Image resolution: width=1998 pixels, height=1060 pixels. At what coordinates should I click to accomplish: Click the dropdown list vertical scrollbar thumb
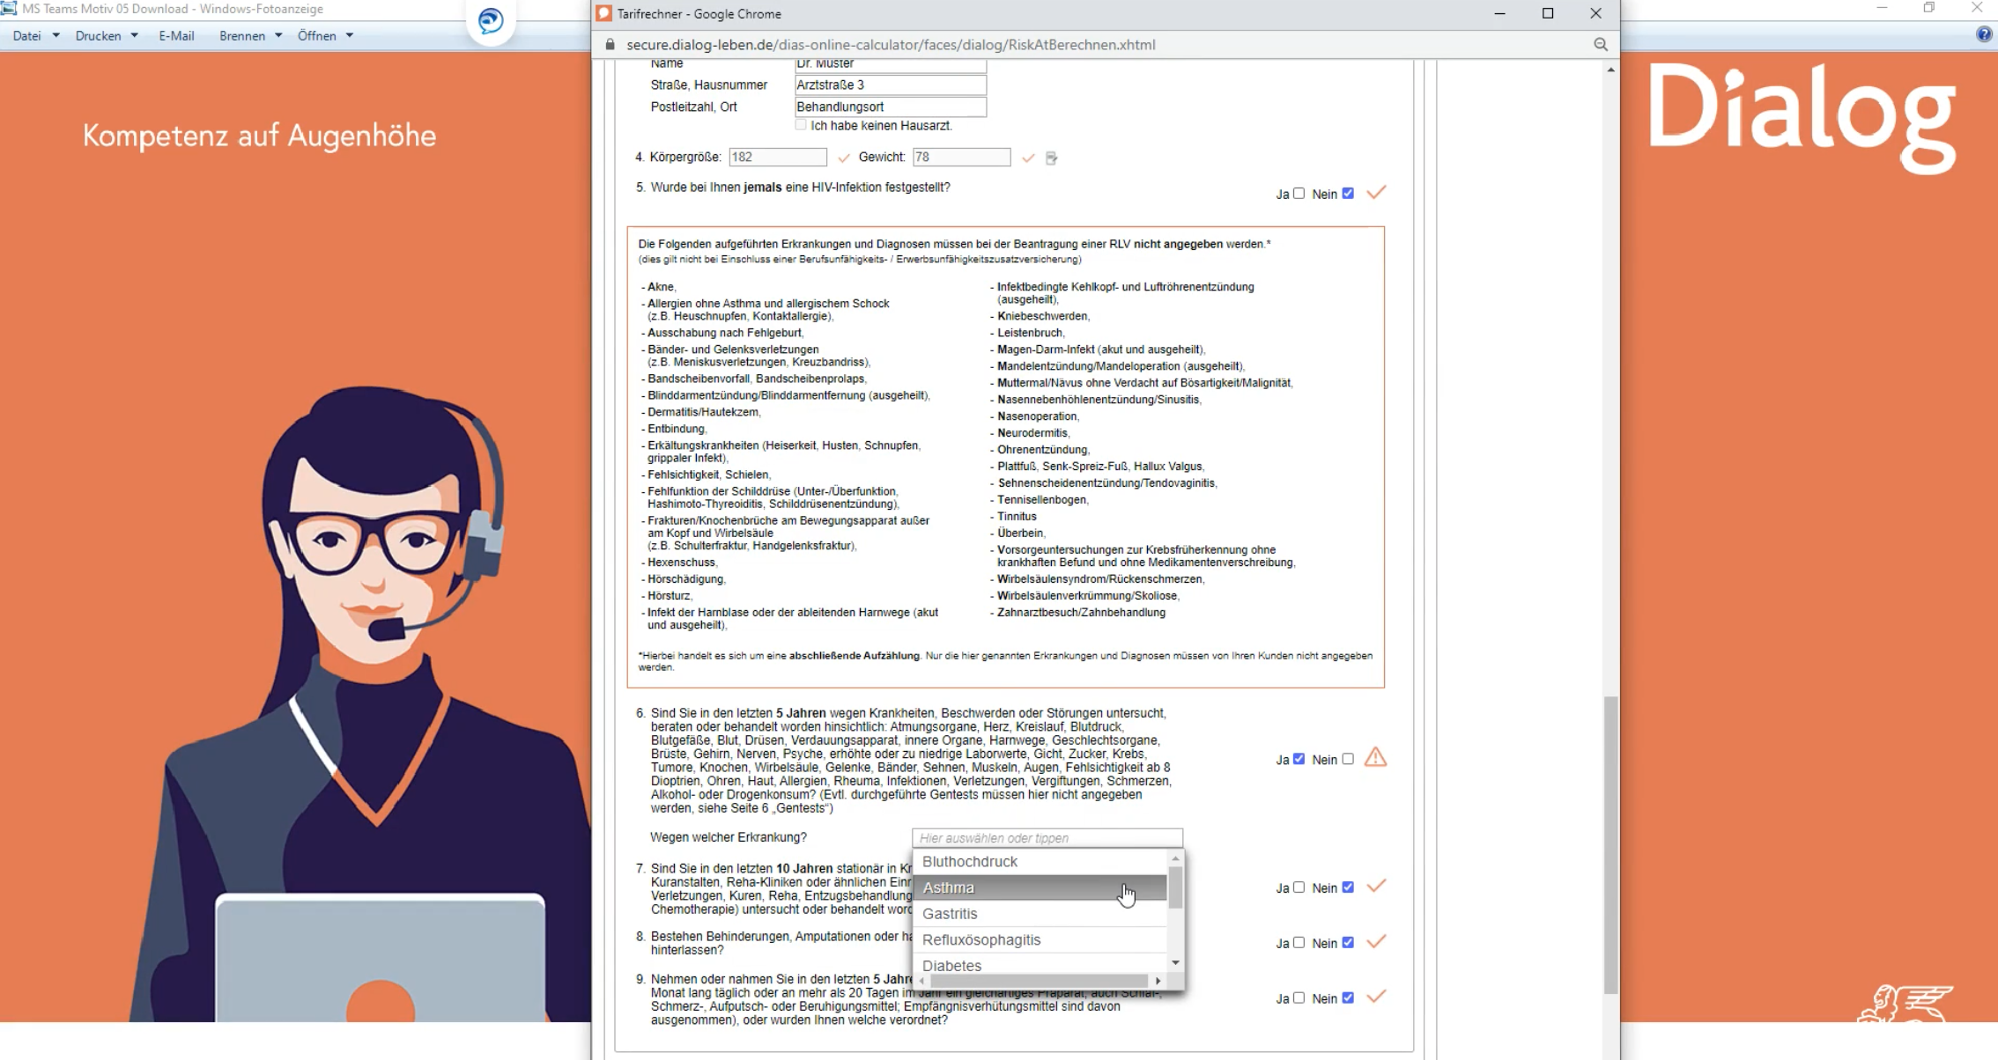point(1175,887)
